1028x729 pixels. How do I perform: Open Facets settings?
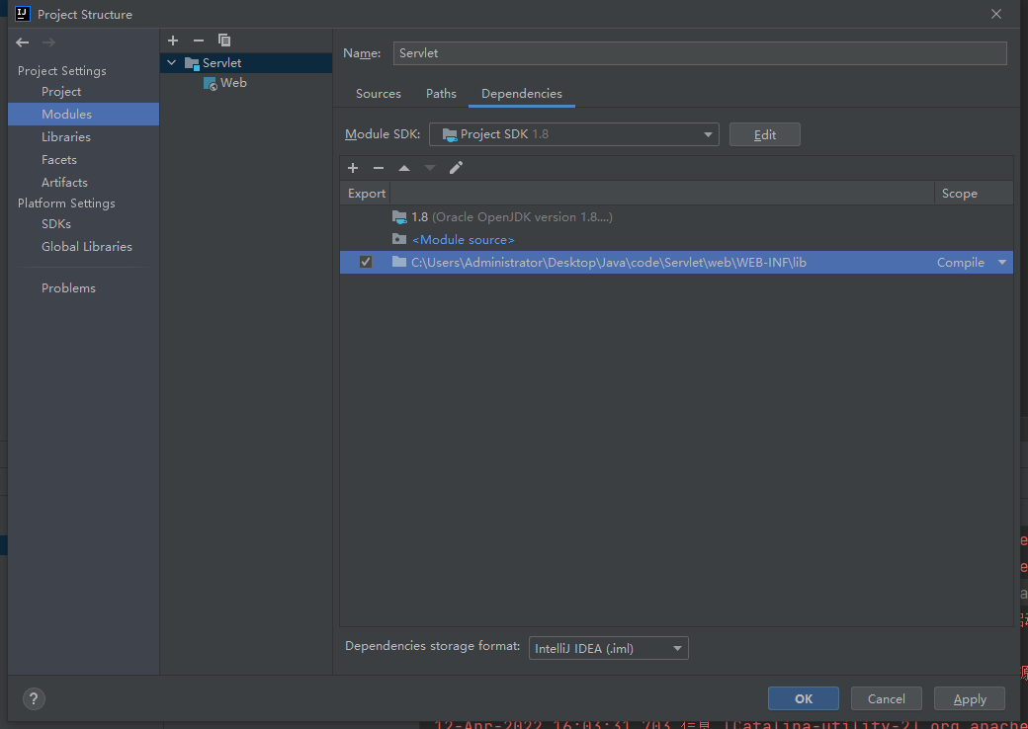(59, 160)
